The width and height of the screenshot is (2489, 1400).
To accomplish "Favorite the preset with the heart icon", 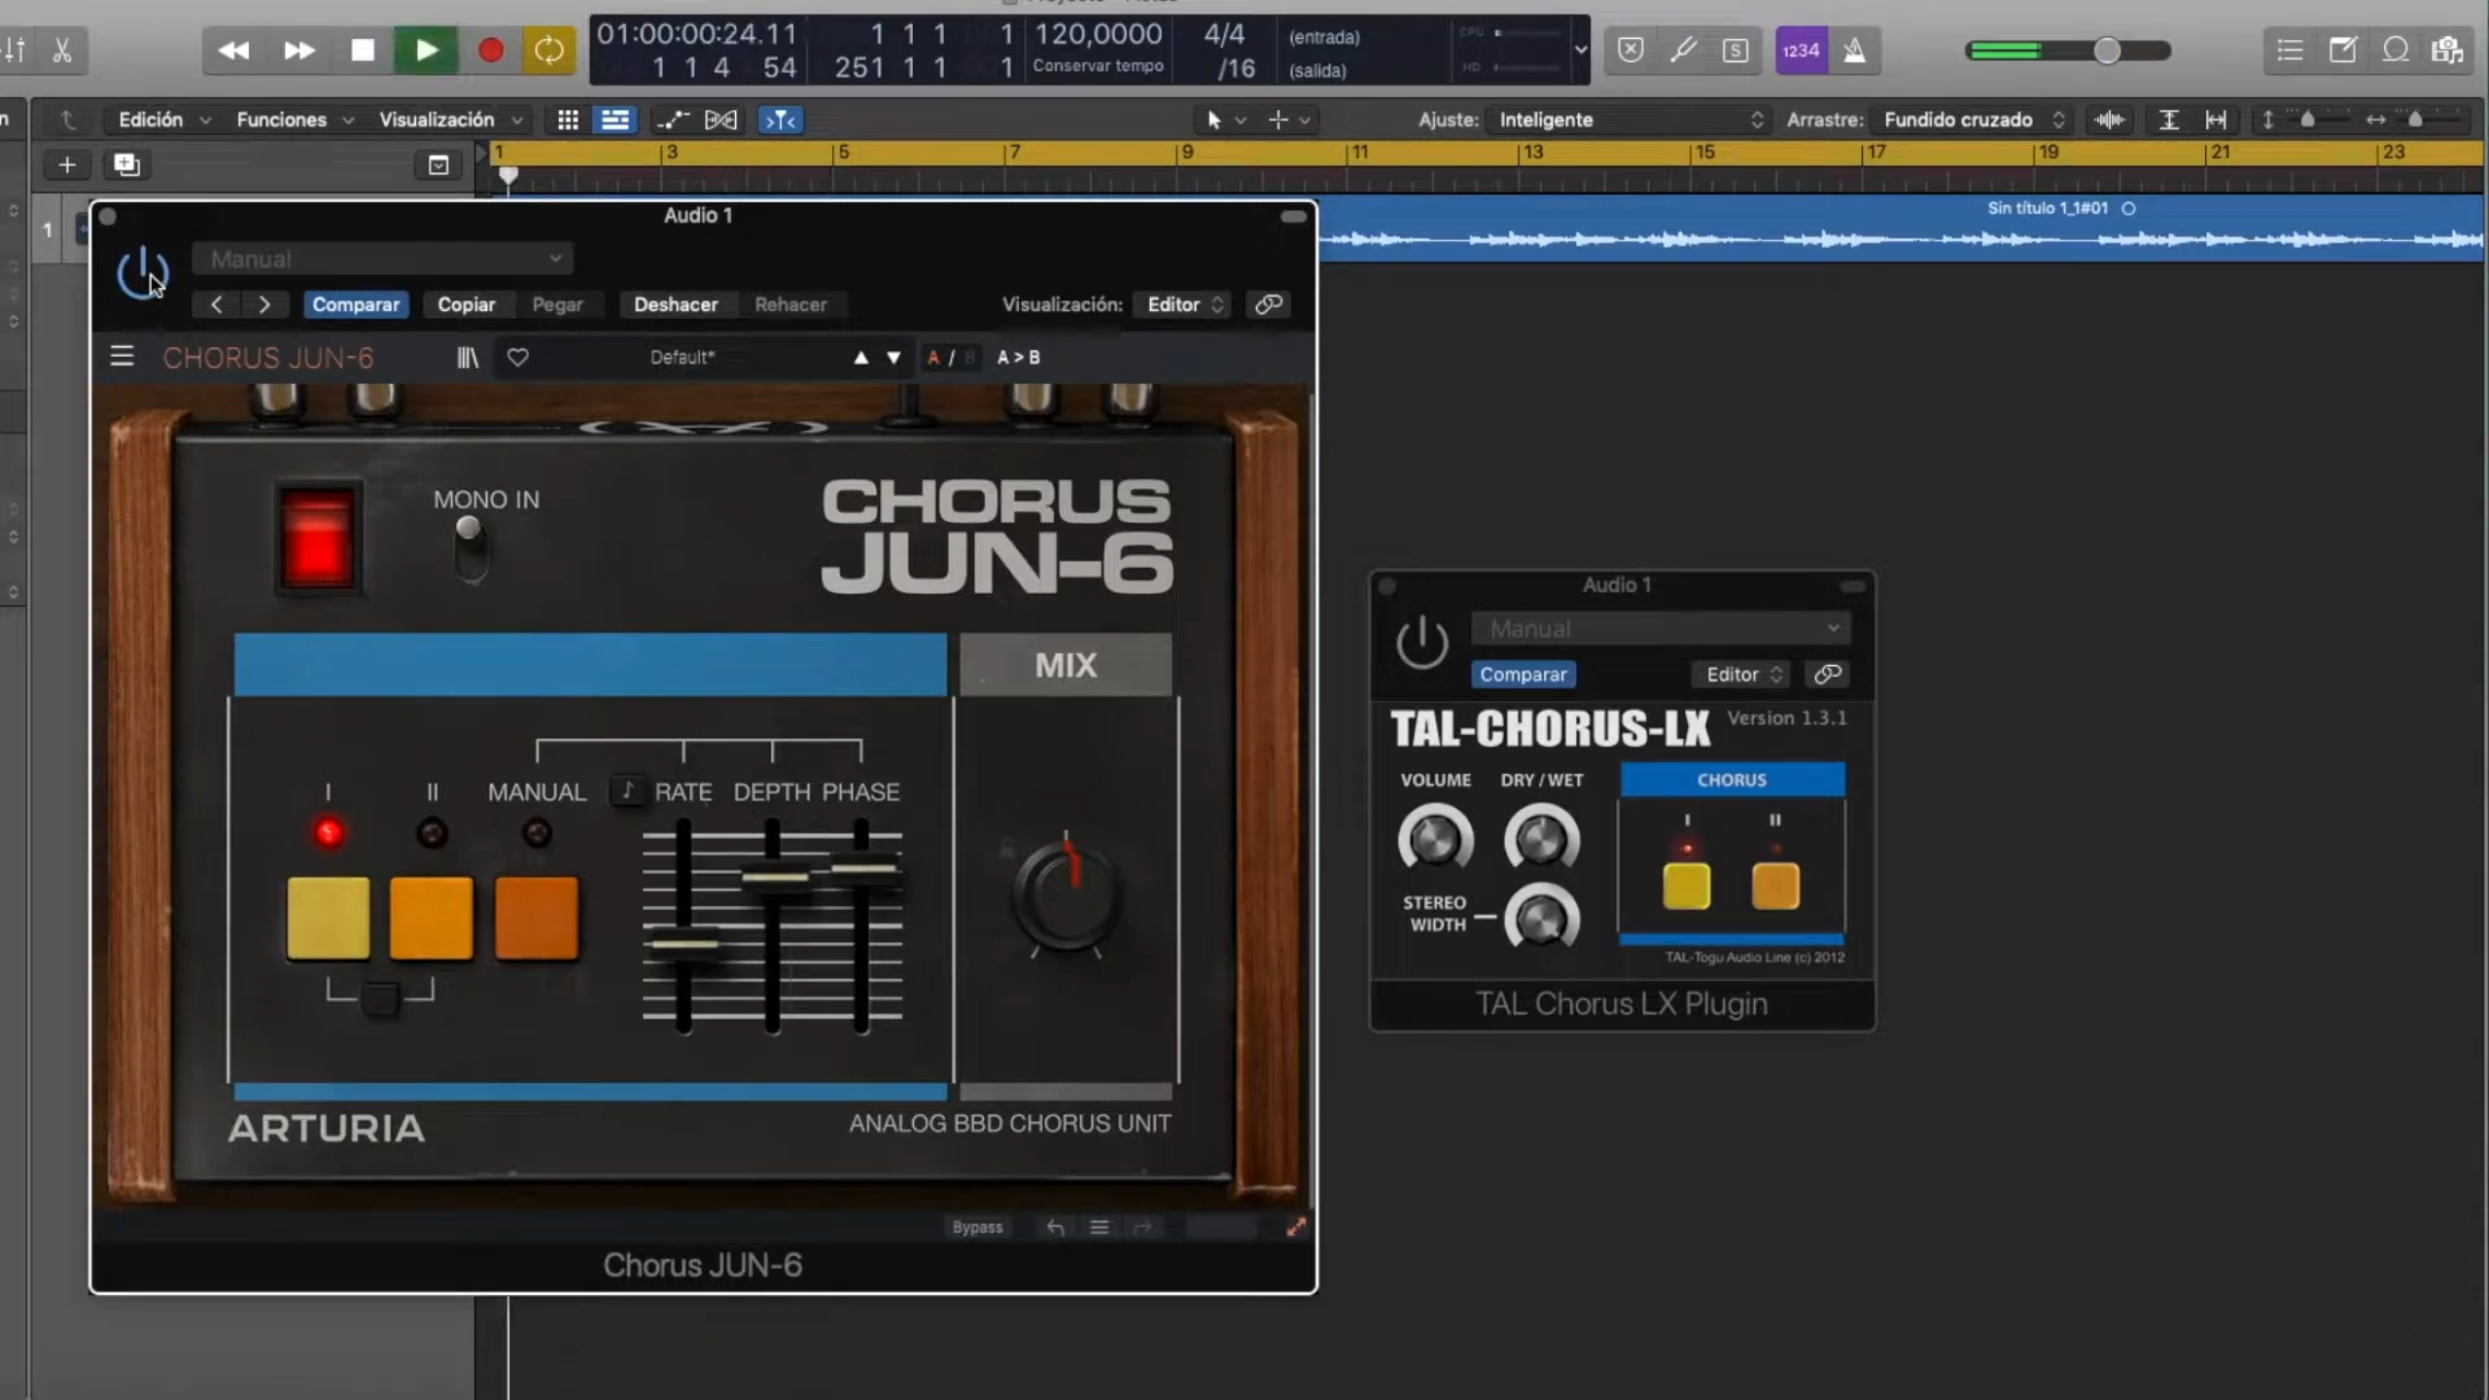I will pyautogui.click(x=517, y=358).
